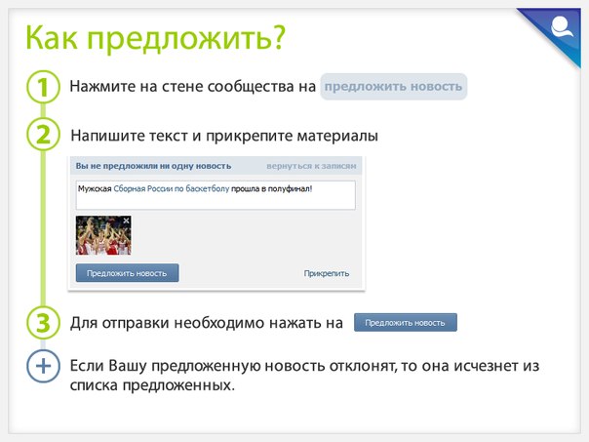Click 'Вы не предложили ни одну новость' header
The image size is (589, 442).
153,166
